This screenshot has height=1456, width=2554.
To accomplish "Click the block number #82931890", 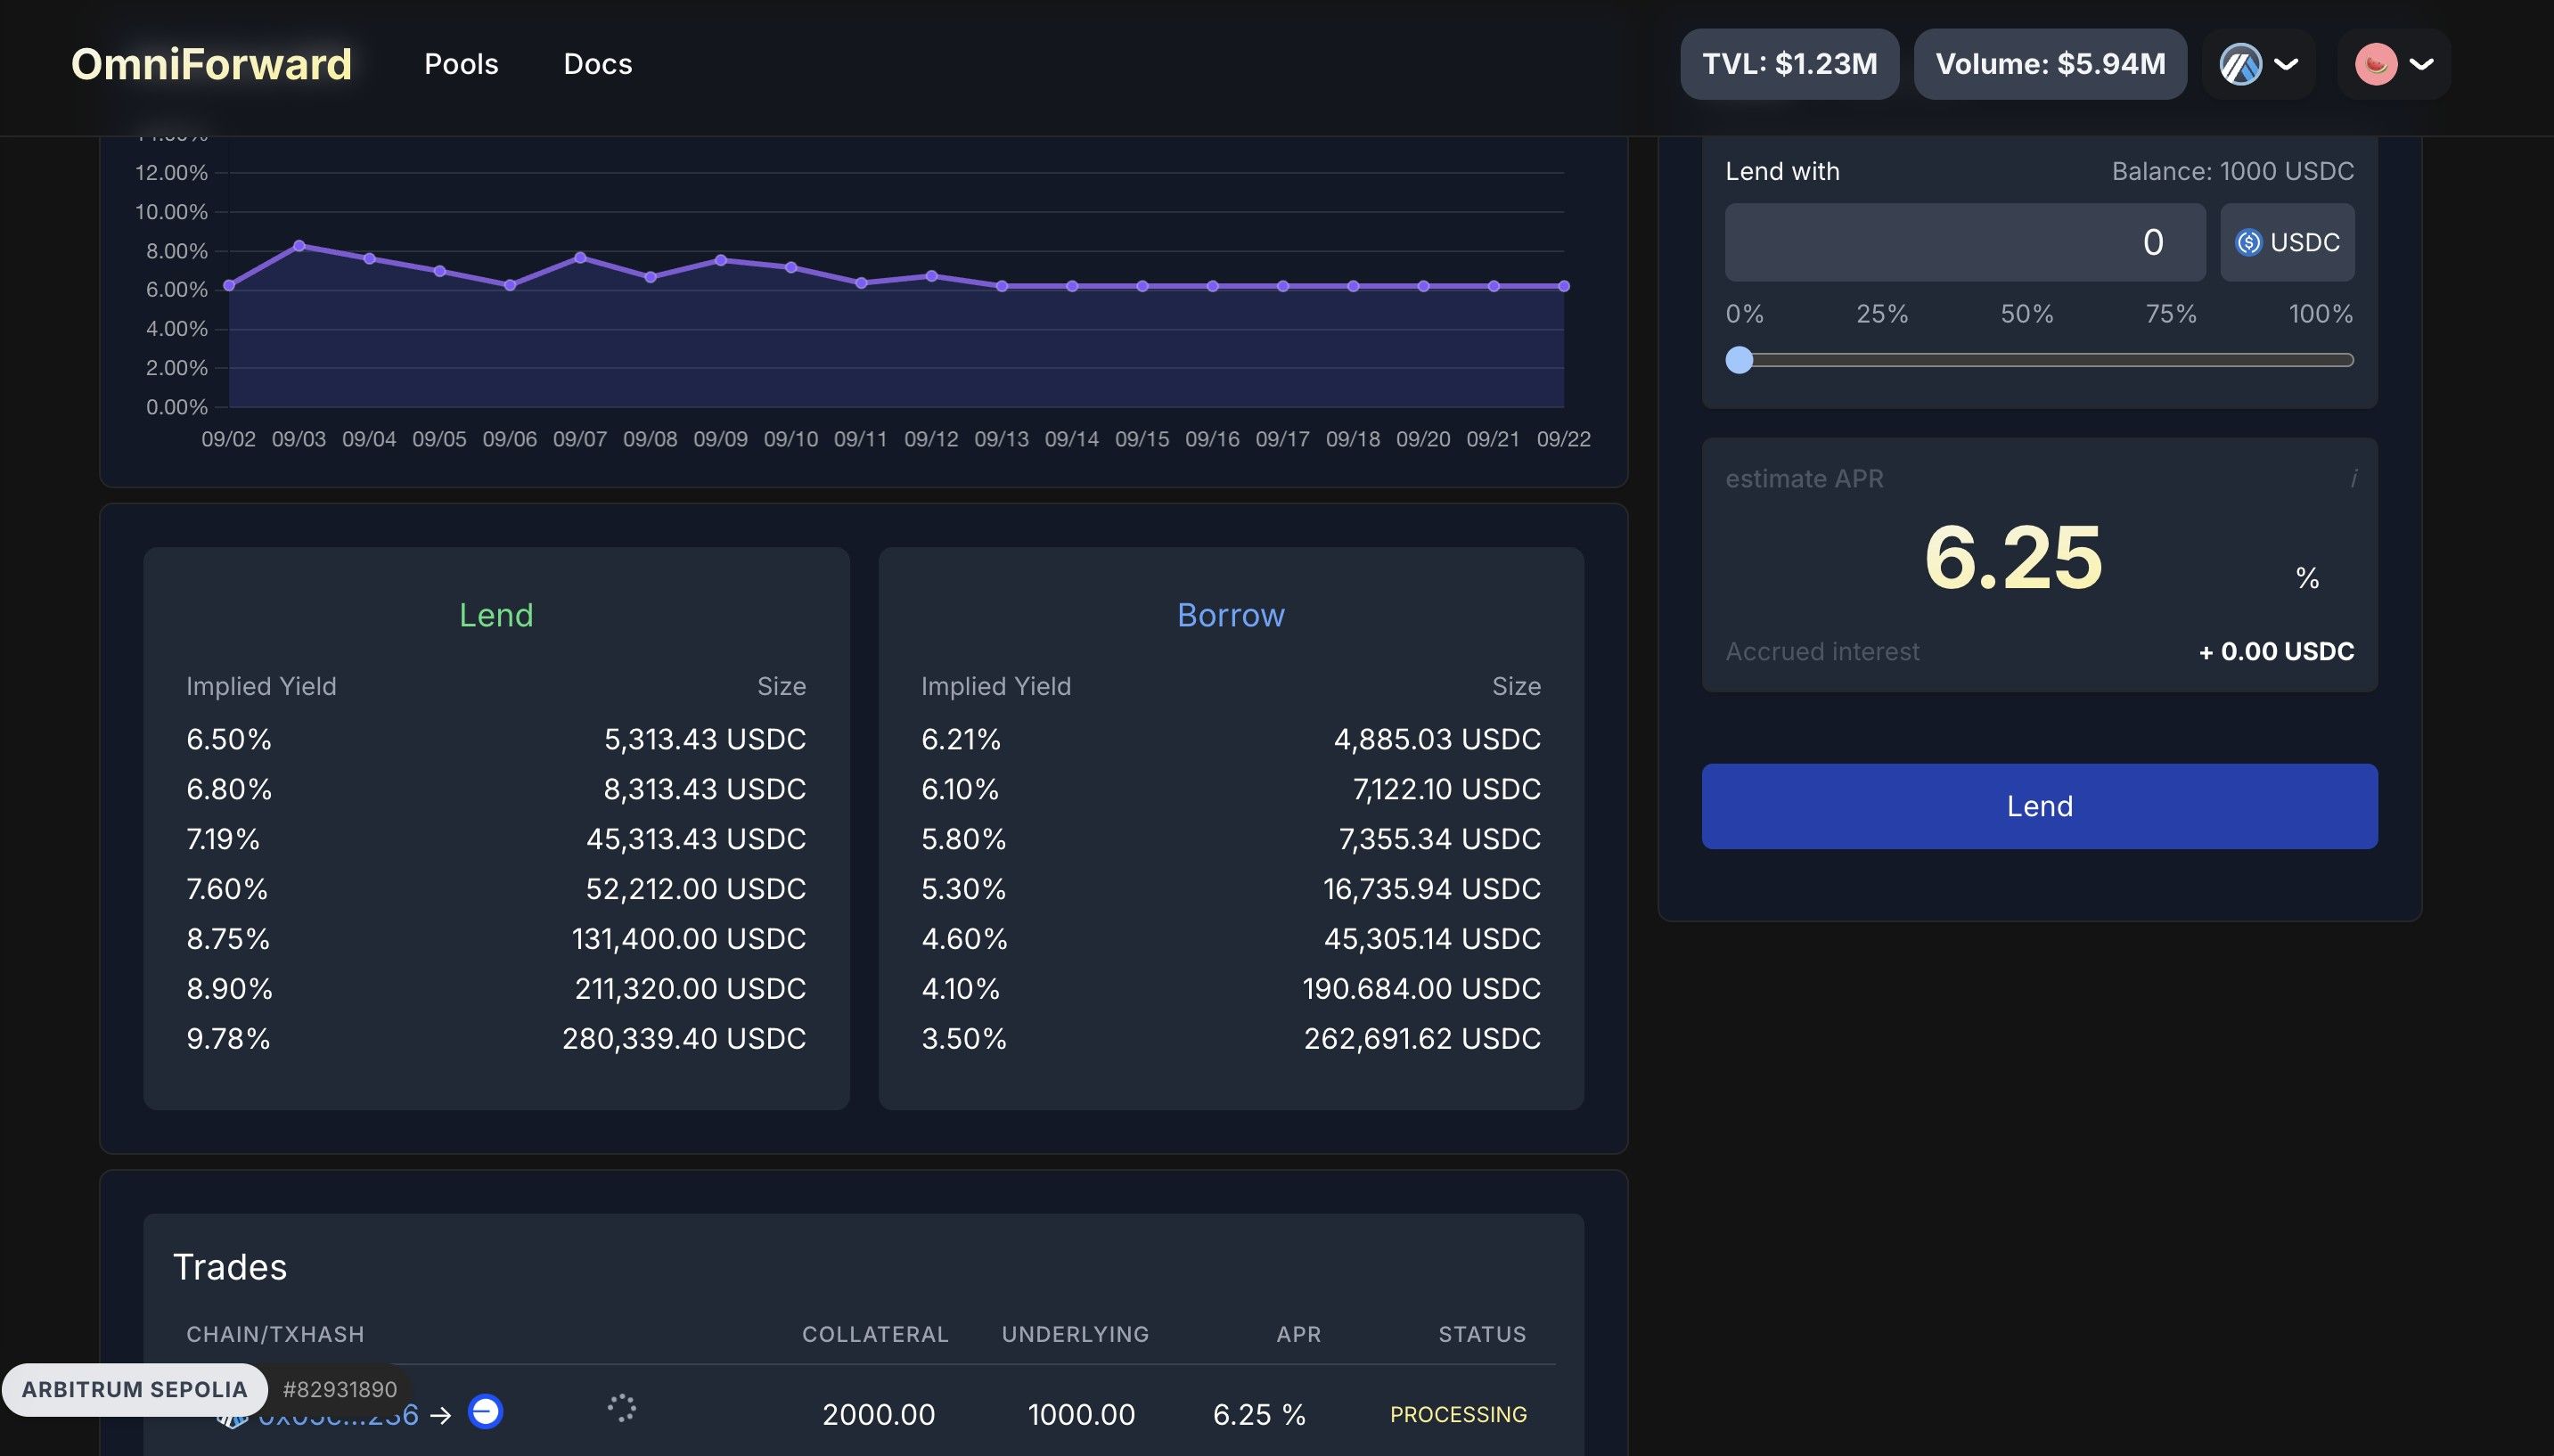I will tap(340, 1389).
